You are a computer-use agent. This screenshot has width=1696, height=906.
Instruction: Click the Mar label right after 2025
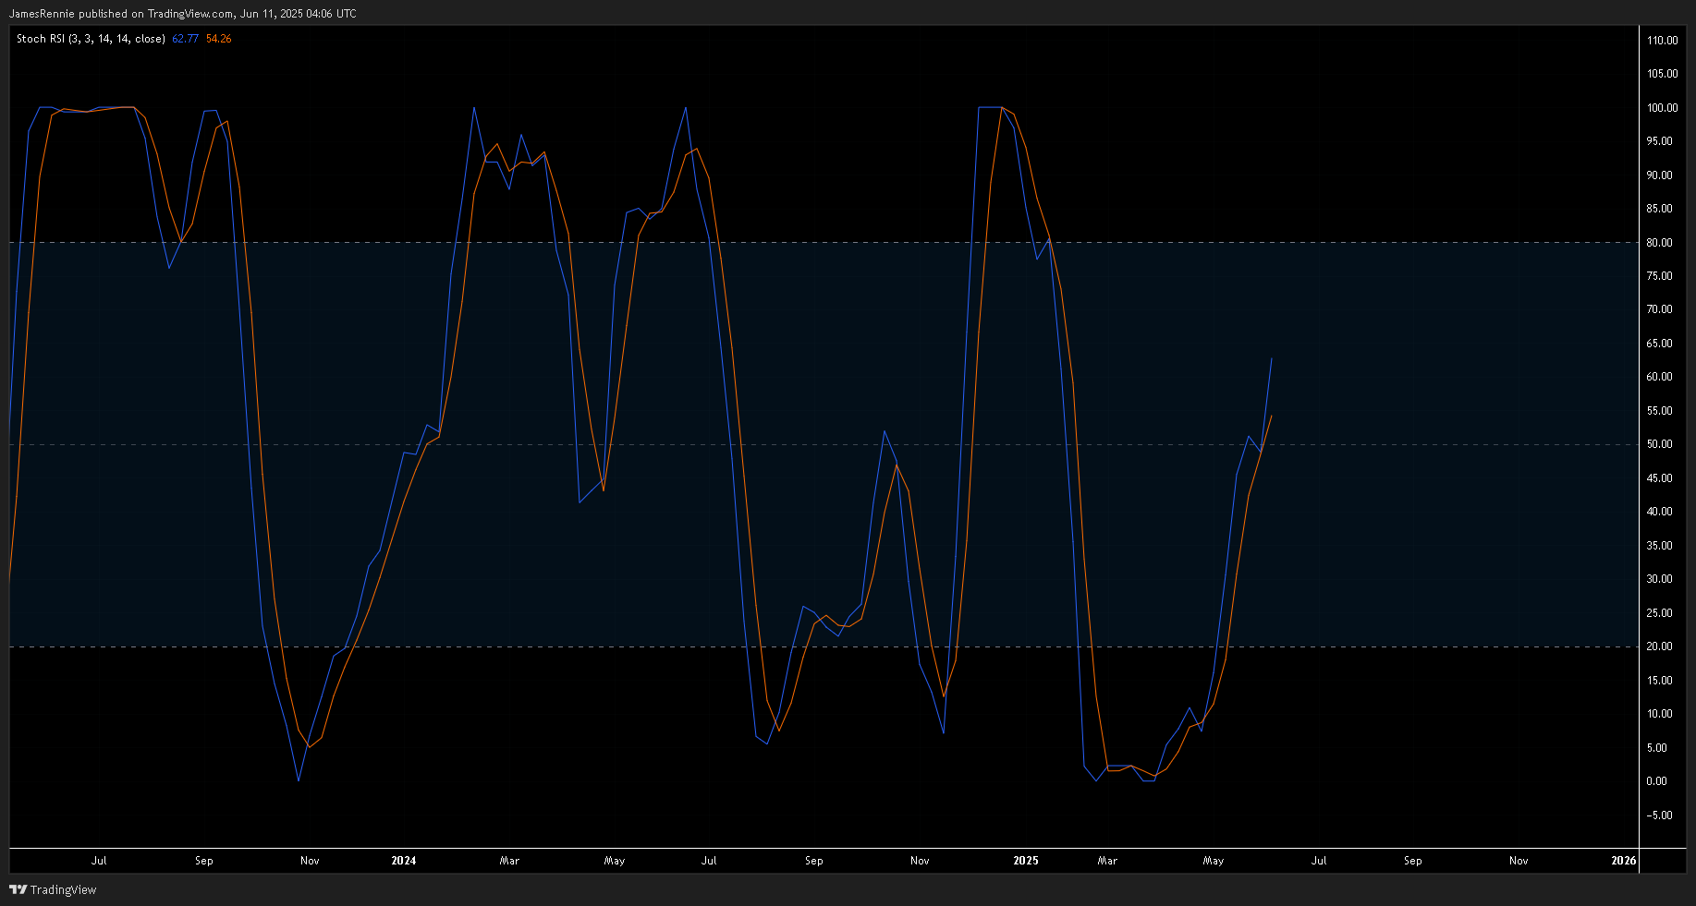click(x=1107, y=861)
